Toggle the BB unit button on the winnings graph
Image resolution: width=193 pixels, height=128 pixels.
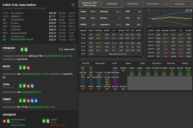189,10
